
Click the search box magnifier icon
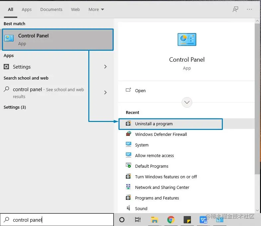click(6, 219)
